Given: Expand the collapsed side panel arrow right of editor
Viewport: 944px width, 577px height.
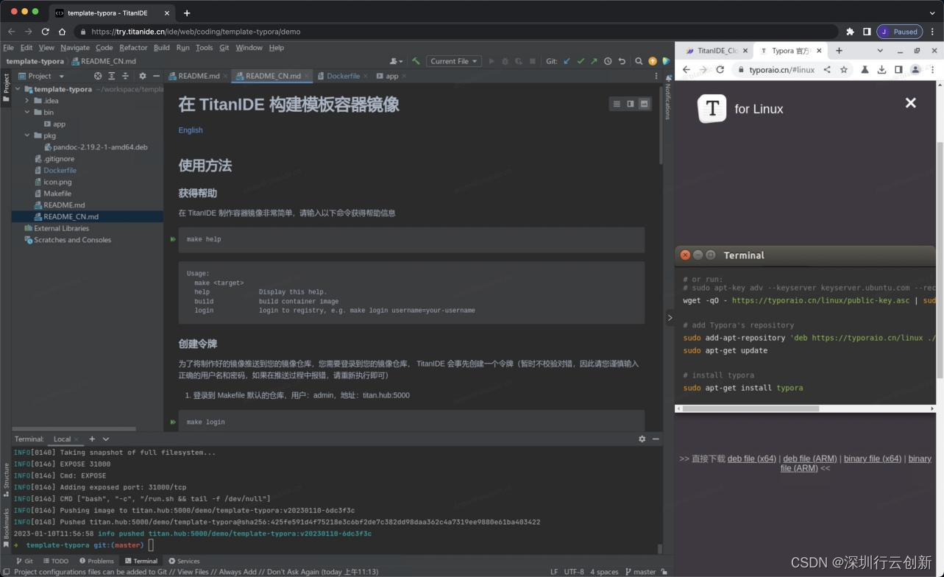Looking at the screenshot, I should [x=670, y=318].
